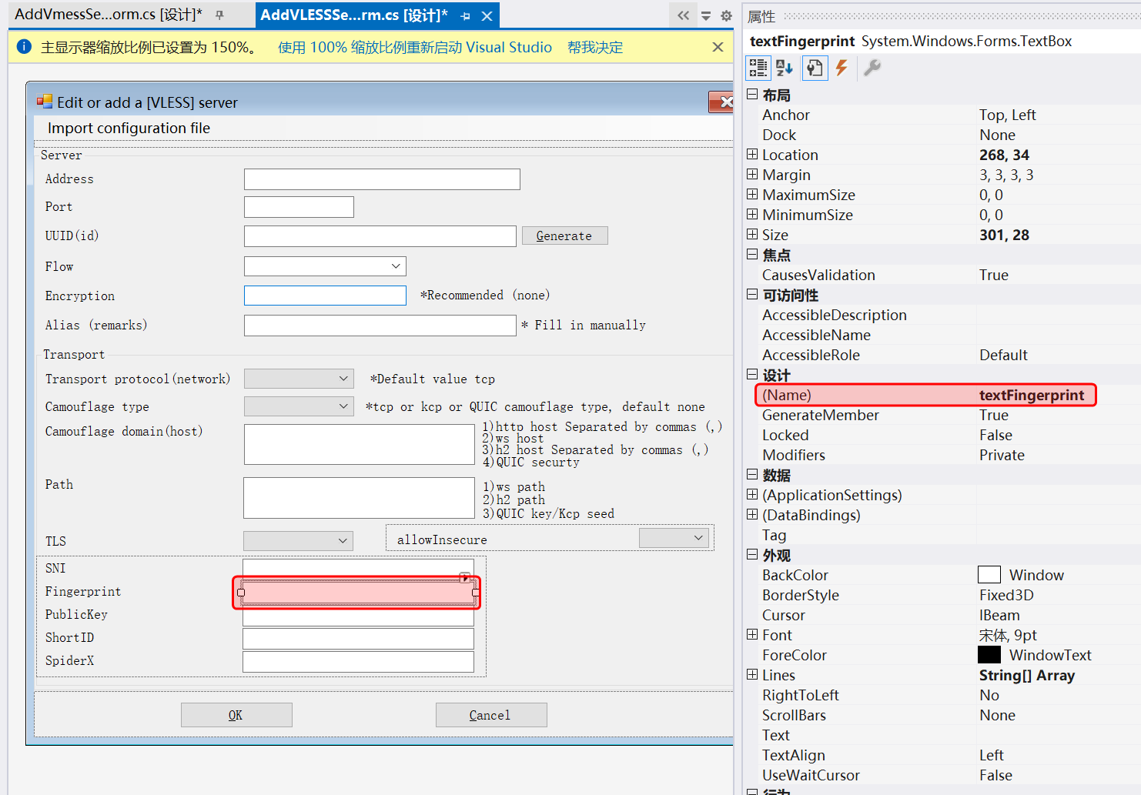
Task: Sort properties alphabetically
Action: [785, 68]
